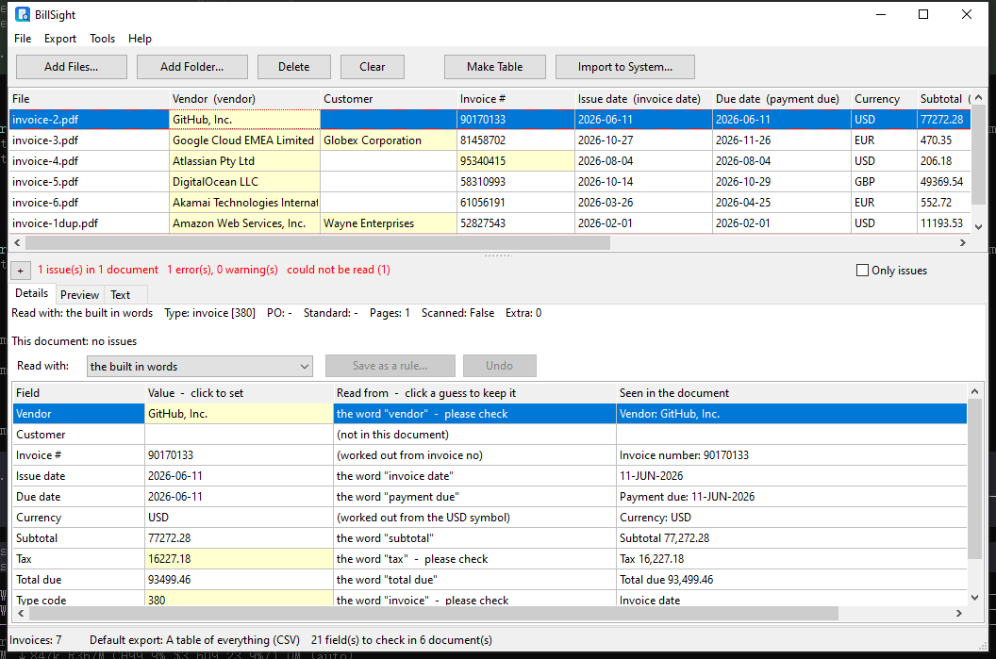Image resolution: width=996 pixels, height=659 pixels.
Task: Click the Atlassian Pty Ltd vendor cell
Action: pyautogui.click(x=244, y=161)
